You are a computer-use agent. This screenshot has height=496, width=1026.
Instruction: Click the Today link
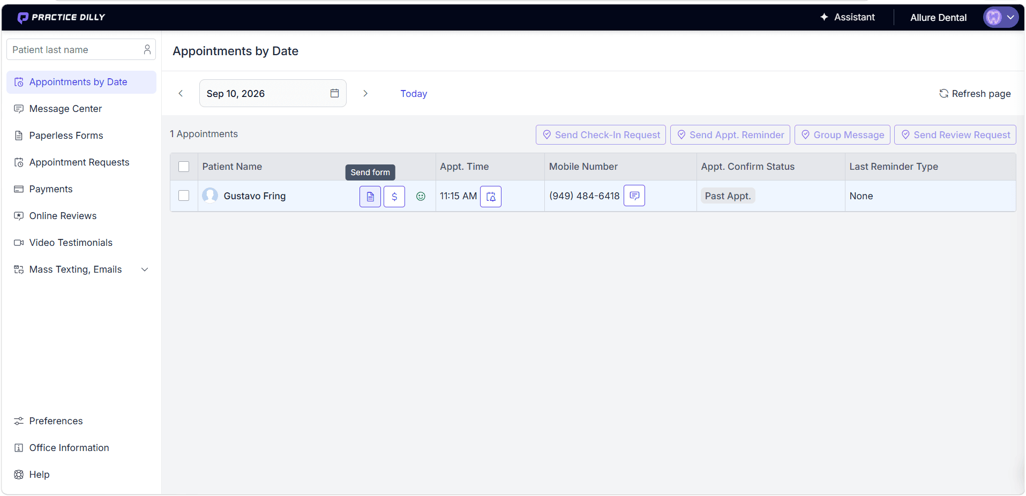click(x=414, y=94)
